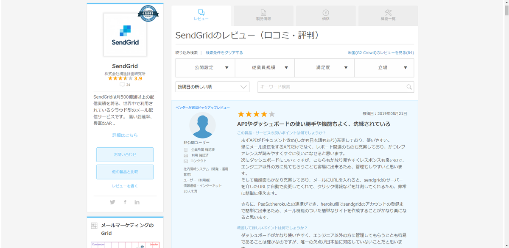Image resolution: width=509 pixels, height=248 pixels.
Task: Open the レビュー tab
Action: click(201, 15)
